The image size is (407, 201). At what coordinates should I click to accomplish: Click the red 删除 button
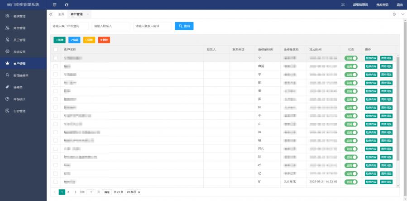104,40
